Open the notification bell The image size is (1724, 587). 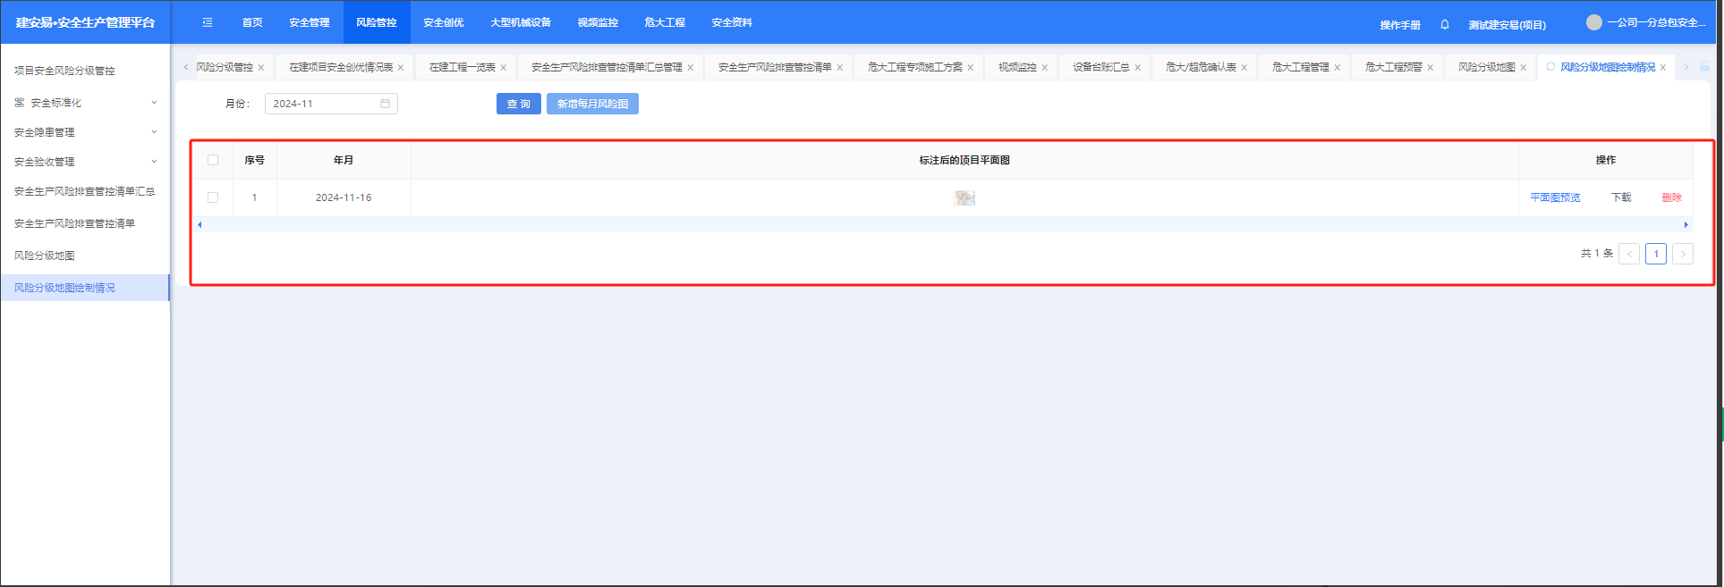(x=1444, y=24)
